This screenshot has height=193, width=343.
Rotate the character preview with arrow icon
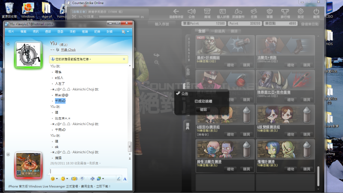point(156,55)
